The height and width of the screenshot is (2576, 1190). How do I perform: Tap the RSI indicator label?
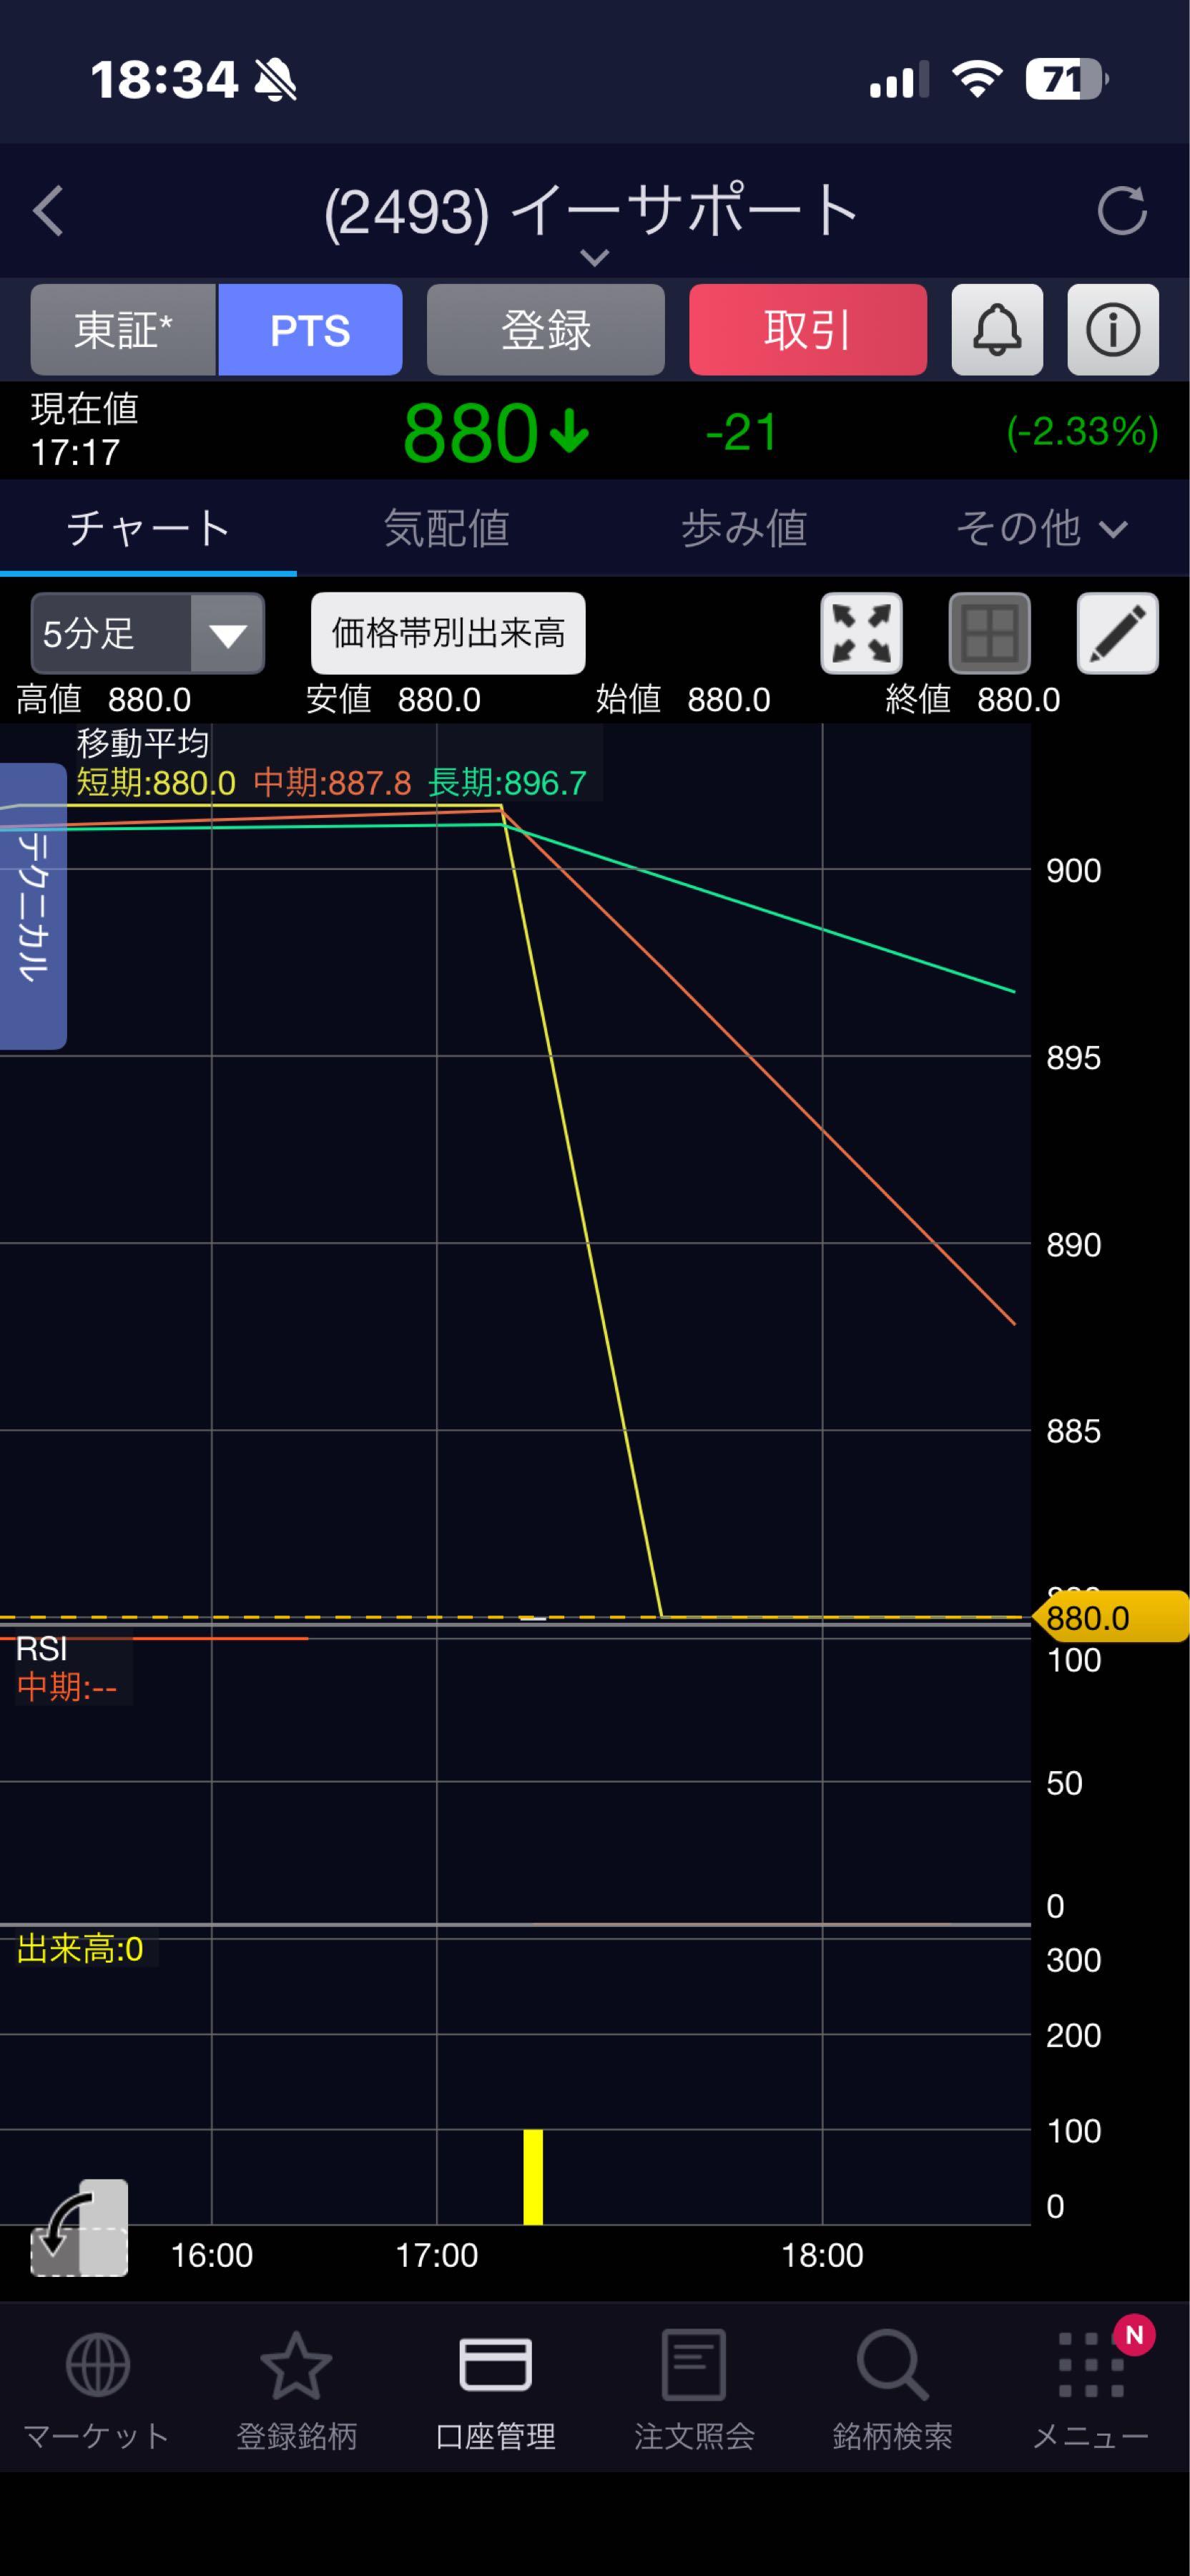click(41, 1648)
